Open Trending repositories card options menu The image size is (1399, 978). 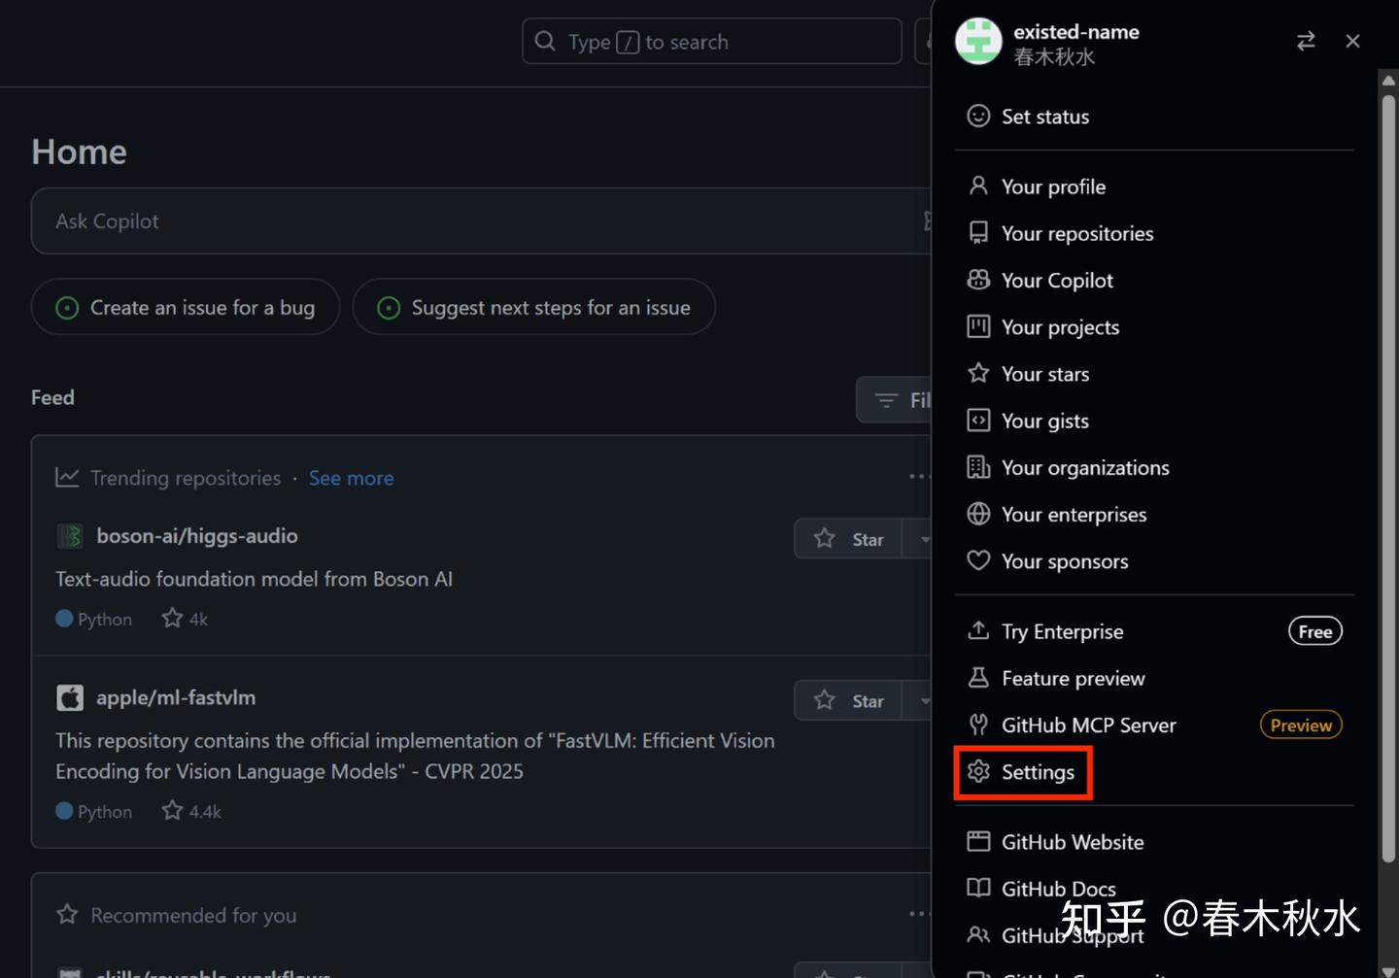point(918,476)
